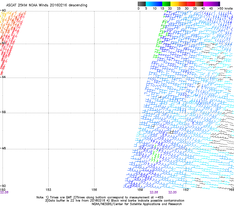Click the latitude label '-46'
The image size is (234, 206).
coord(3,112)
